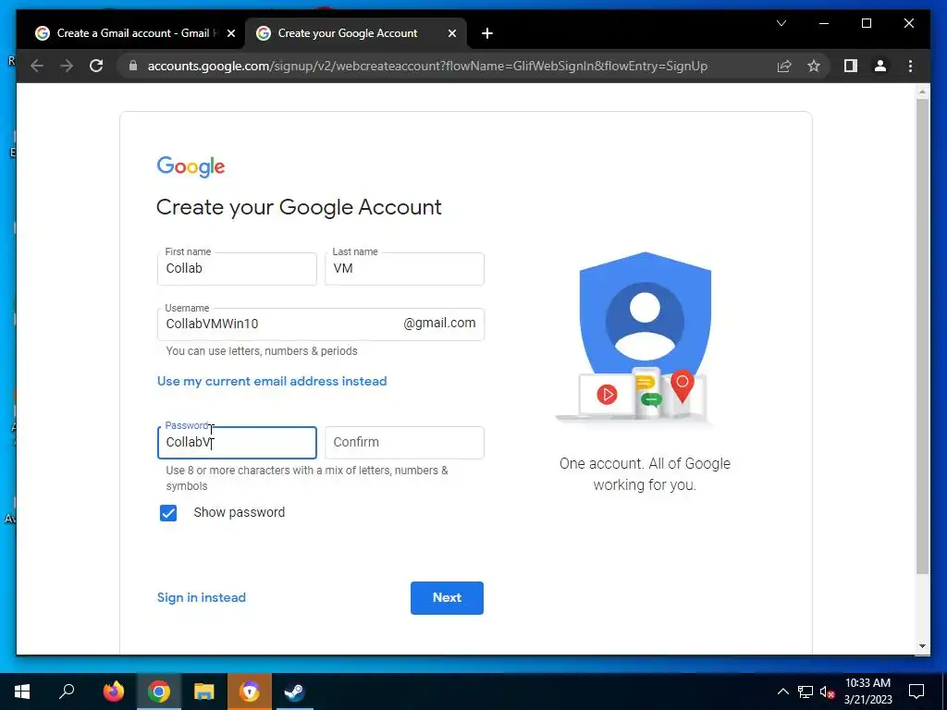The height and width of the screenshot is (710, 947).
Task: Bookmark this page with the star
Action: 814,66
